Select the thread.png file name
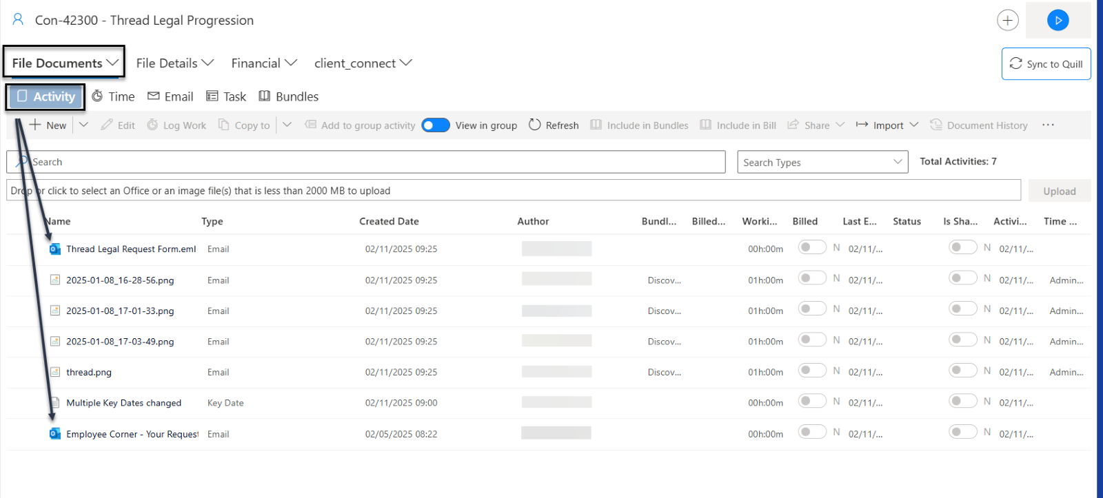This screenshot has height=498, width=1103. coord(89,372)
